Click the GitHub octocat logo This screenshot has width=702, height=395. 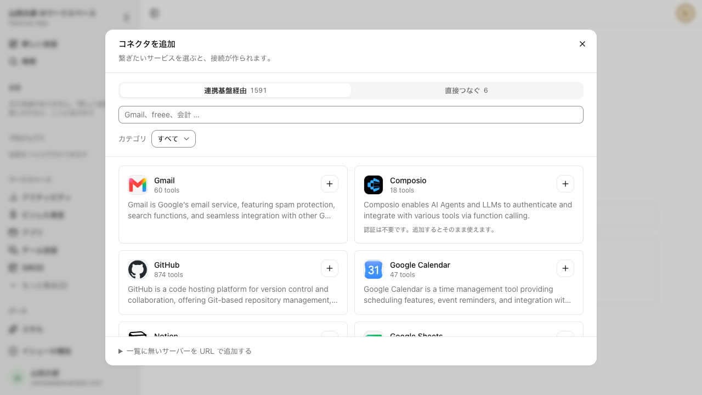click(x=138, y=269)
